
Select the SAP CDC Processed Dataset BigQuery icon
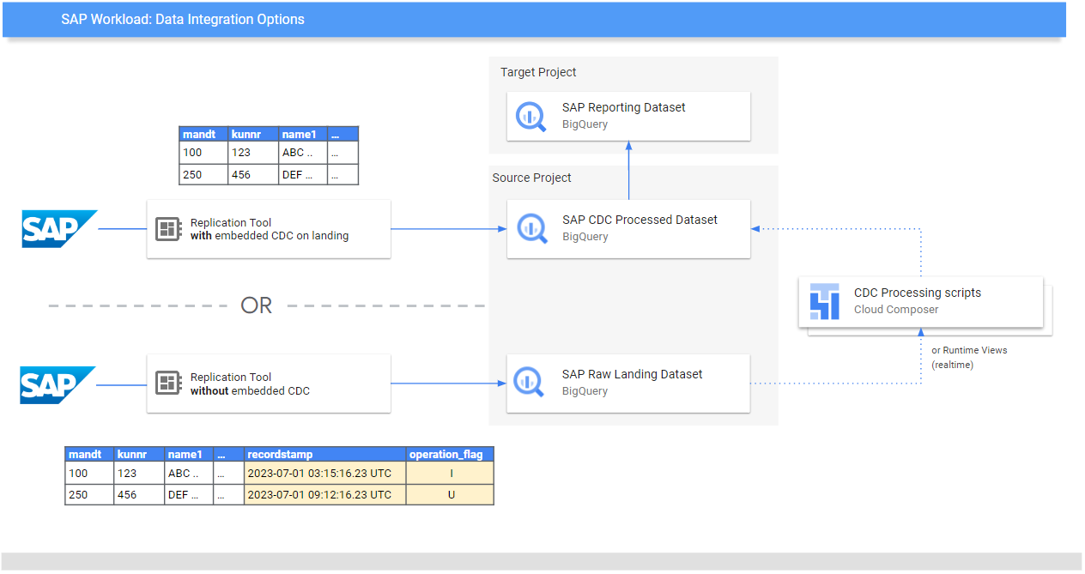click(x=530, y=228)
